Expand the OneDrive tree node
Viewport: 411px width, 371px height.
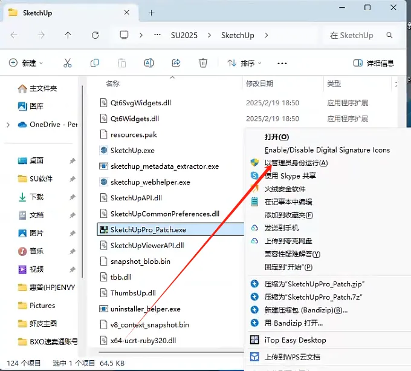point(8,125)
